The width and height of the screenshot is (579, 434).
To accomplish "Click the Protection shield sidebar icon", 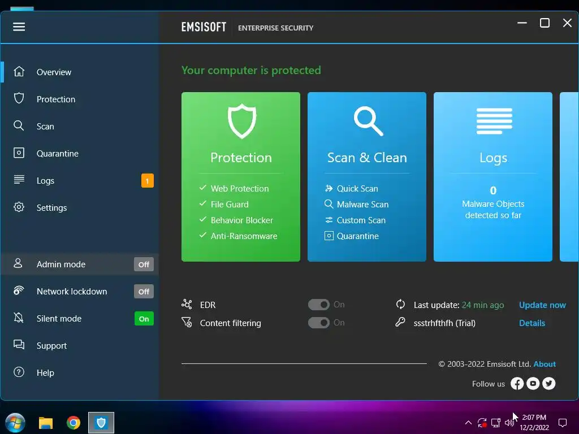I will pos(19,98).
